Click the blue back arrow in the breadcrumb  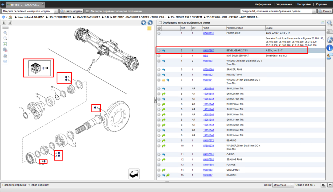tap(3, 17)
